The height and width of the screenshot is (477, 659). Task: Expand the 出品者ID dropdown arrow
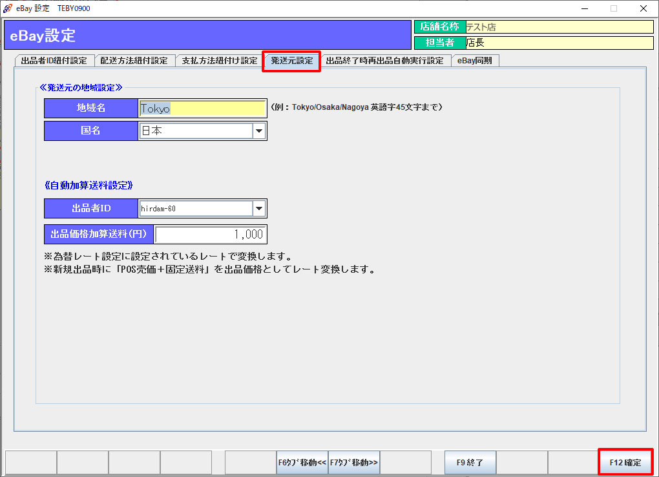click(x=259, y=209)
